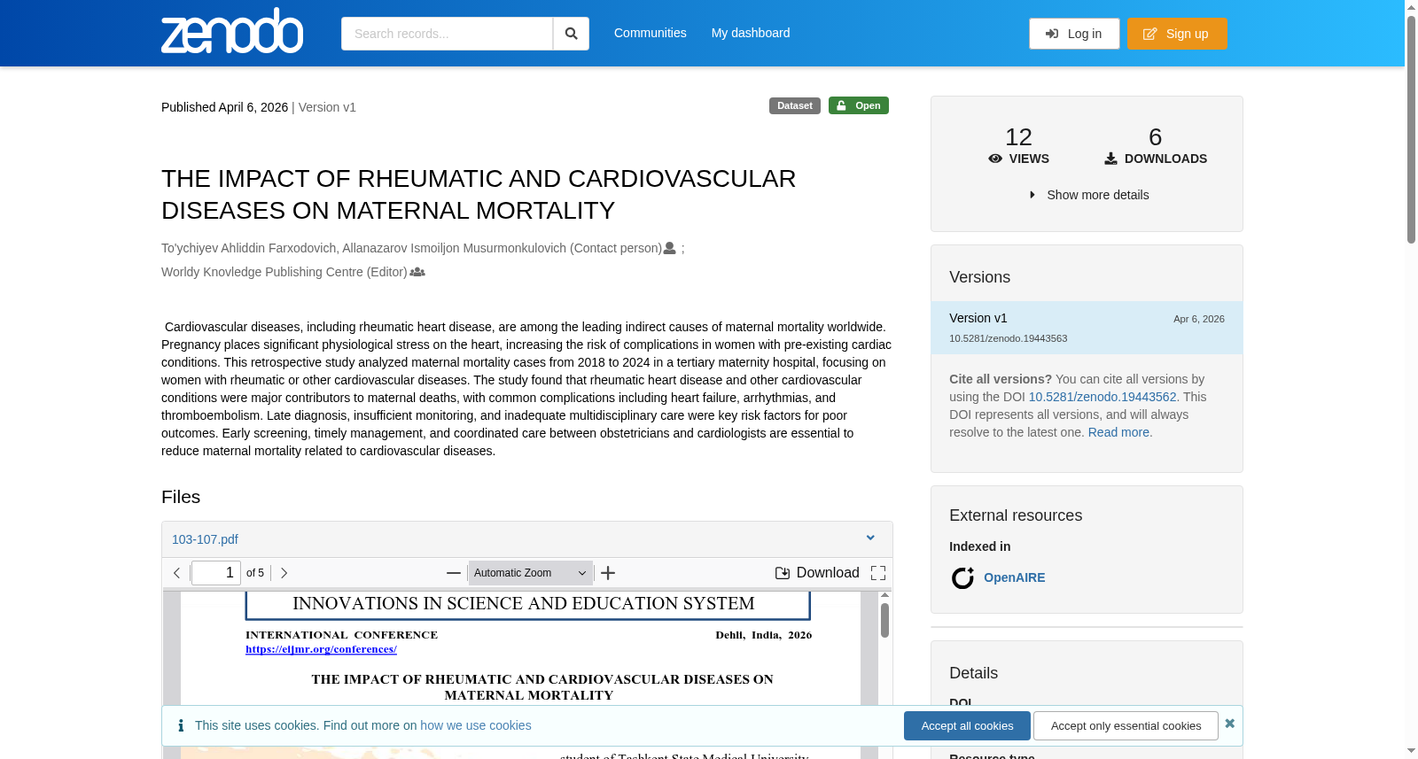Click the contact person icon beside Allanazarov

[670, 248]
